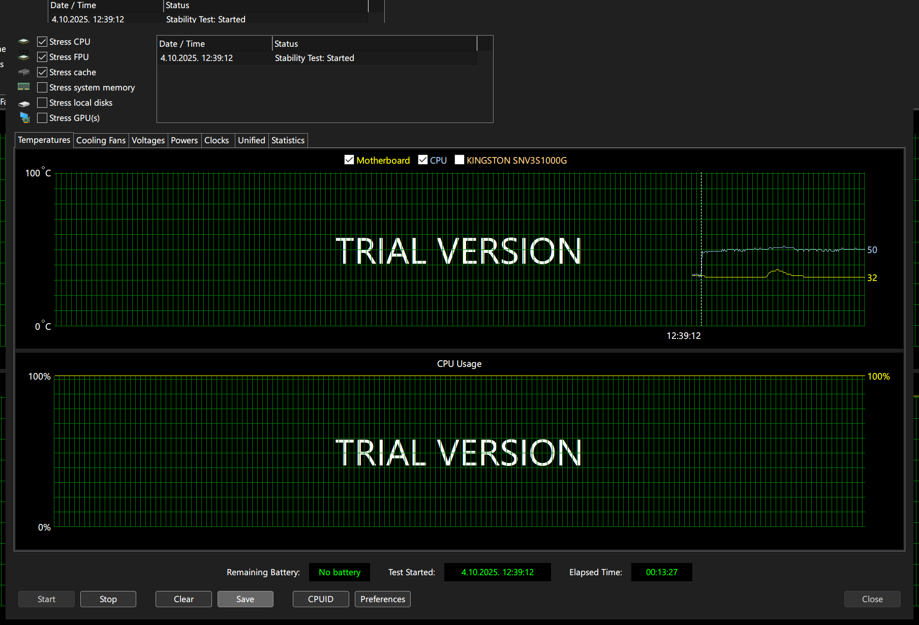
Task: Open the Voltages tab
Action: coord(148,140)
